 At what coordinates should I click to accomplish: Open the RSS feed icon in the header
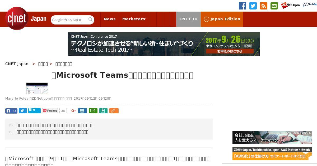pos(264,6)
